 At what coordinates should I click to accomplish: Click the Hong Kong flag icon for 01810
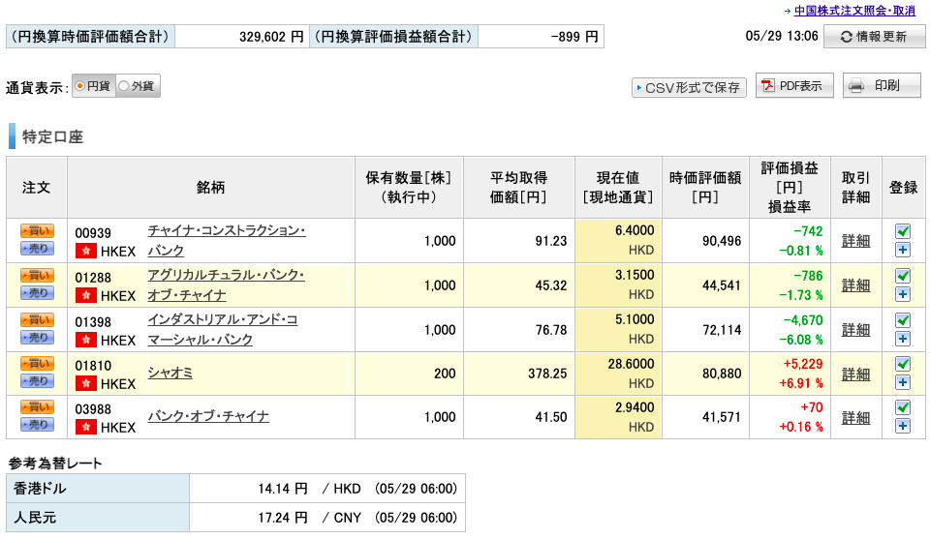tap(86, 384)
